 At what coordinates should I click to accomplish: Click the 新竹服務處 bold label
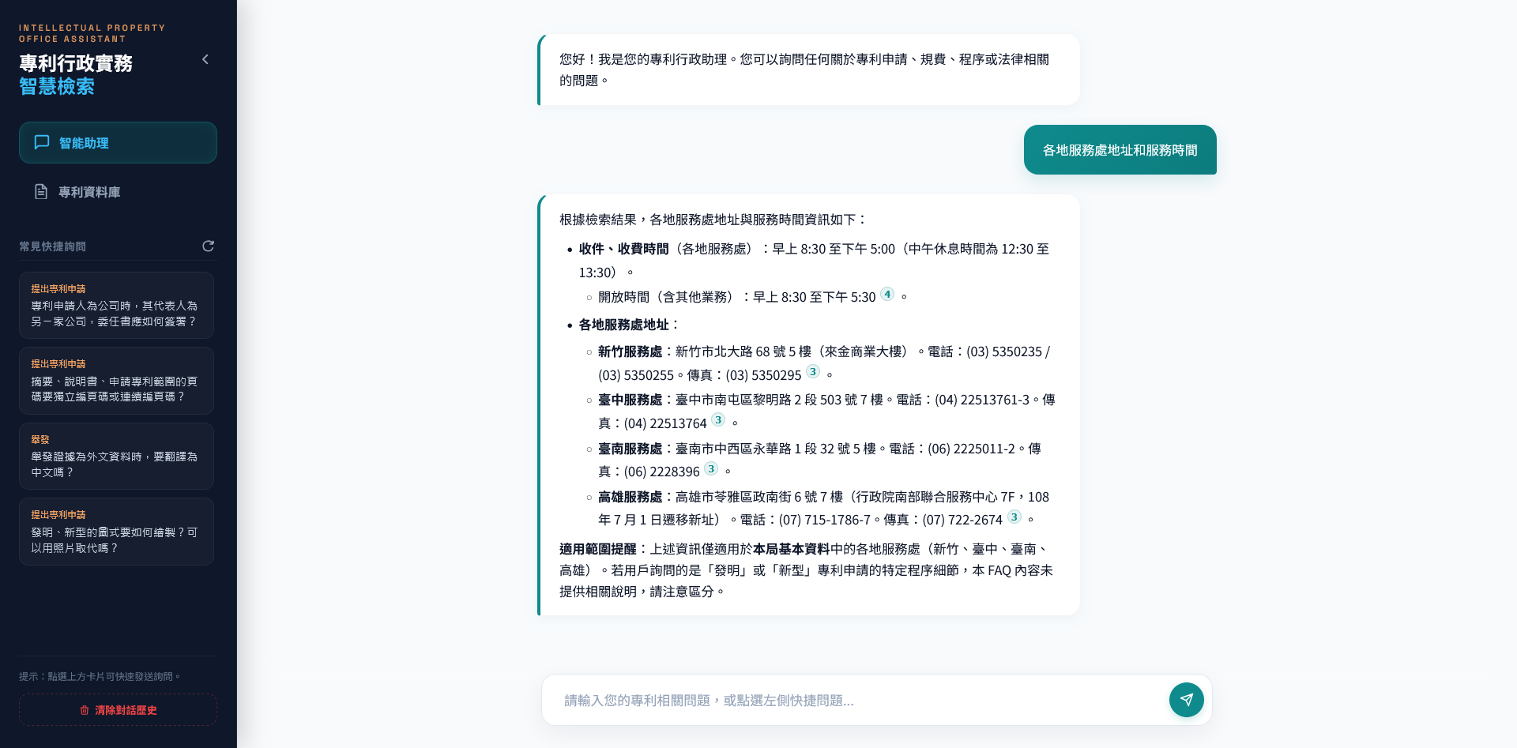point(631,351)
